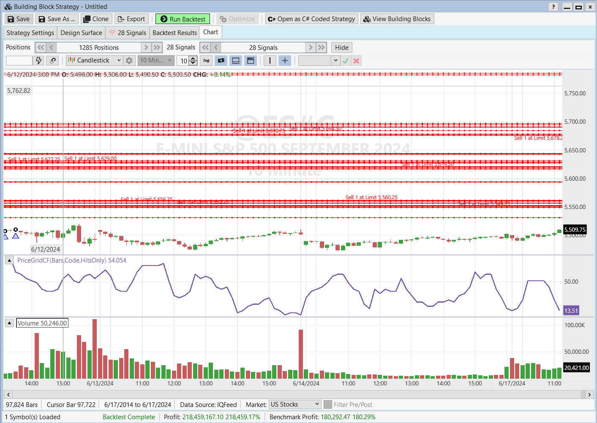Click the 6/12/2024 date label
Screen dimensions: 597x423
[46, 249]
